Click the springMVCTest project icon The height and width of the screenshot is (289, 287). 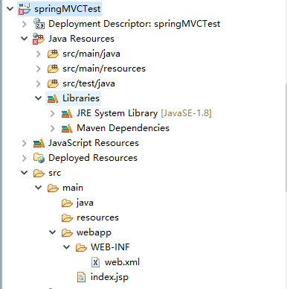25,9
